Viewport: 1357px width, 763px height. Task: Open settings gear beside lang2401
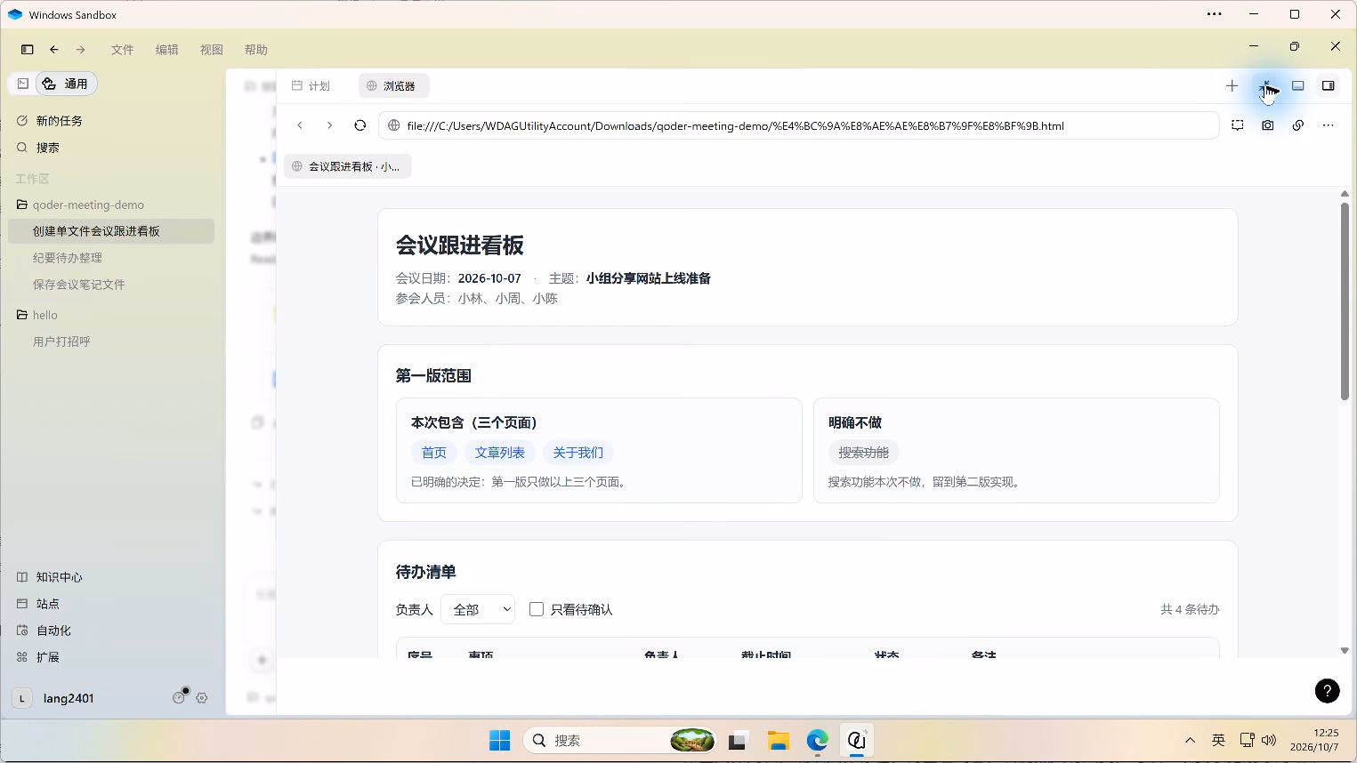click(202, 698)
